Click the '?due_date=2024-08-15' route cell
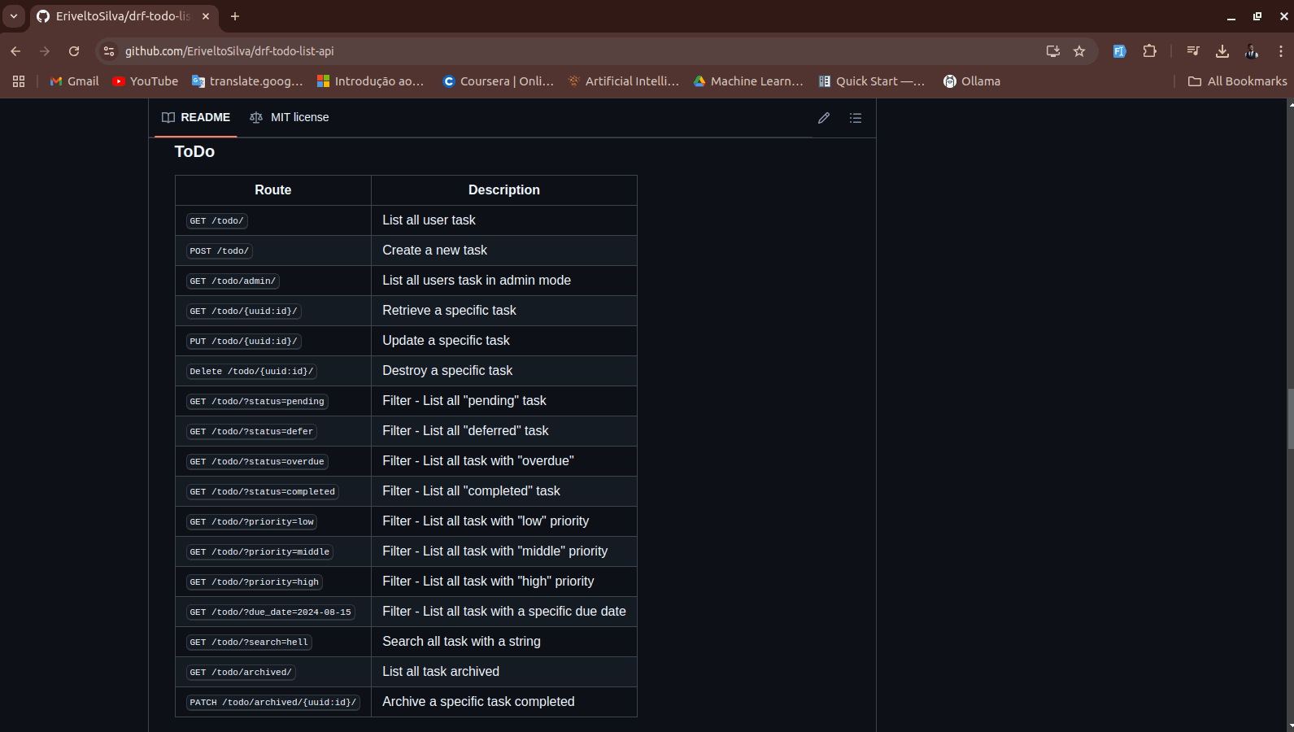The width and height of the screenshot is (1294, 732). pyautogui.click(x=271, y=612)
